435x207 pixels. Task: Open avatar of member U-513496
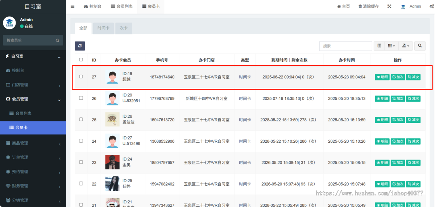click(112, 141)
